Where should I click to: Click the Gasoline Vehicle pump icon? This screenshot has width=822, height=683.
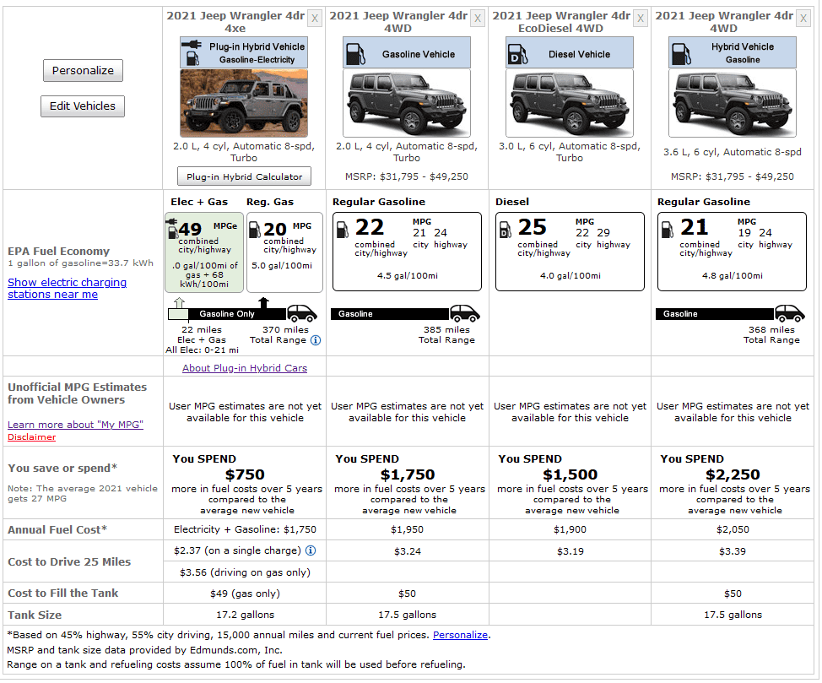pos(356,54)
